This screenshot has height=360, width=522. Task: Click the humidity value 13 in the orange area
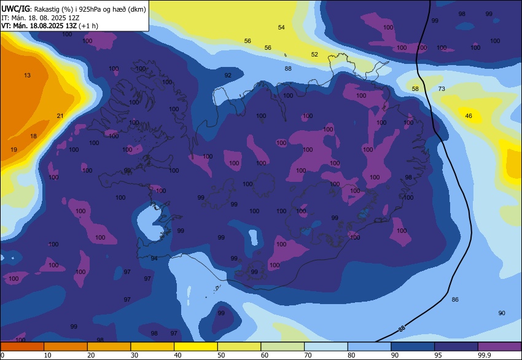(x=27, y=76)
